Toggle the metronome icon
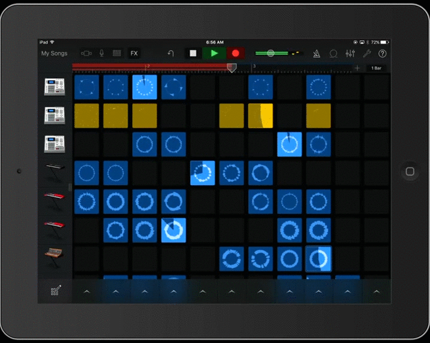 [316, 53]
